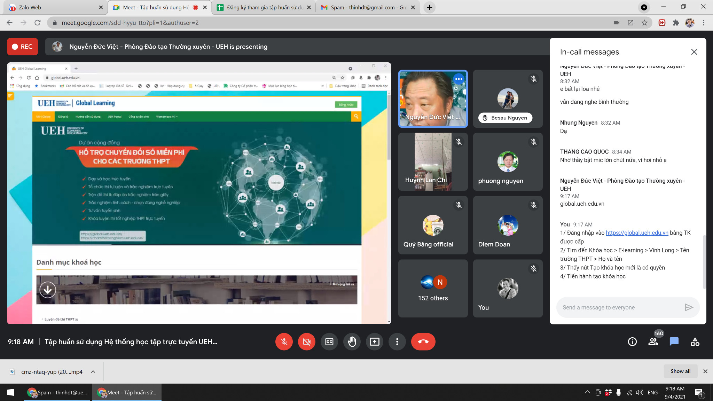Click the REC recording indicator button
The width and height of the screenshot is (713, 401).
click(x=23, y=47)
